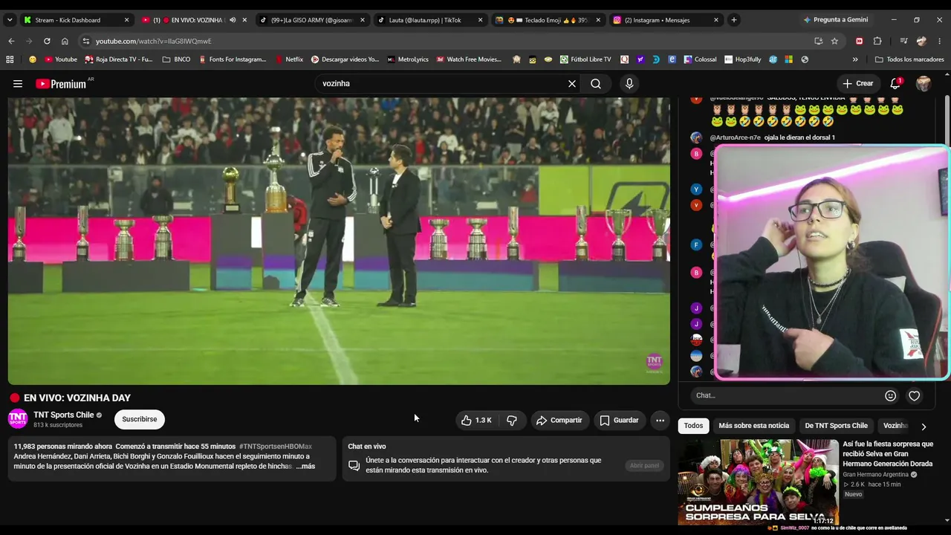
Task: Open the chat emoji picker
Action: tap(891, 396)
